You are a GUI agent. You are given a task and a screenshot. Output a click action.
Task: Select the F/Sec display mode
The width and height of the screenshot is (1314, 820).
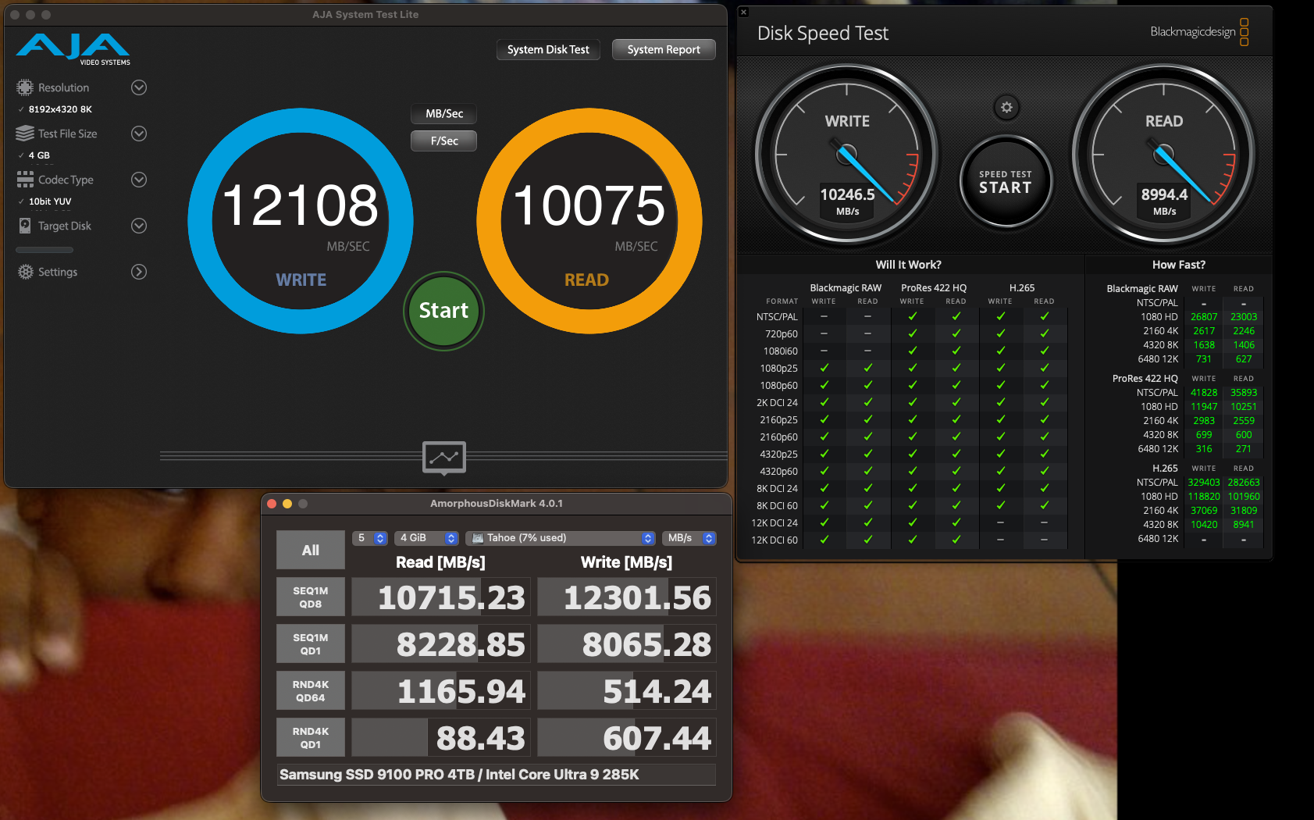point(444,141)
